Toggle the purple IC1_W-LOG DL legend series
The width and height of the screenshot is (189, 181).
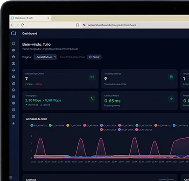tap(108, 125)
